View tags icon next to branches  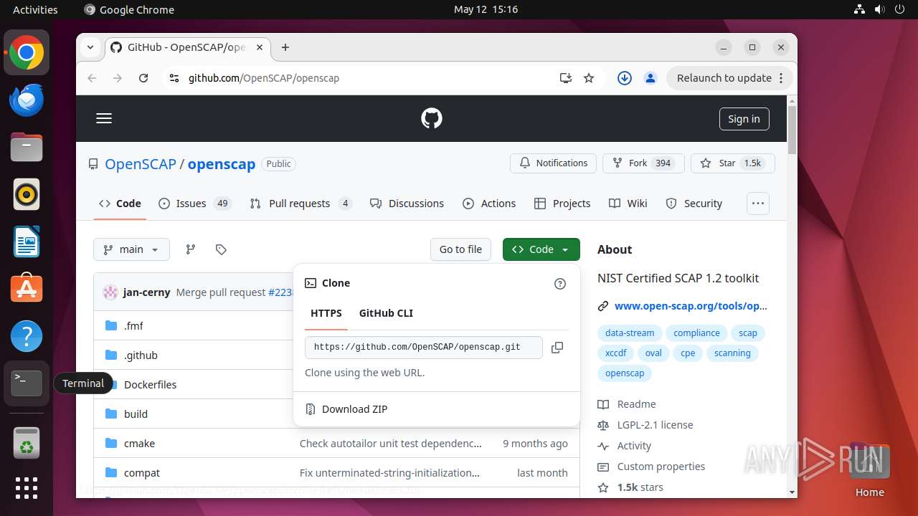221,249
